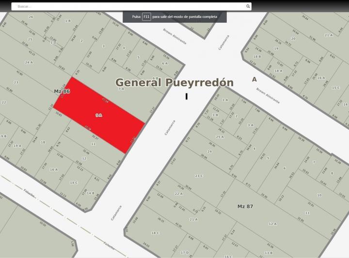349x258 pixels.
Task: Click the Mz 86 block label
Action: pos(62,91)
